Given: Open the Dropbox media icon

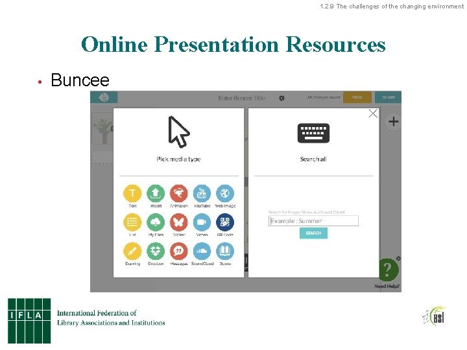Looking at the screenshot, I should pyautogui.click(x=156, y=251).
